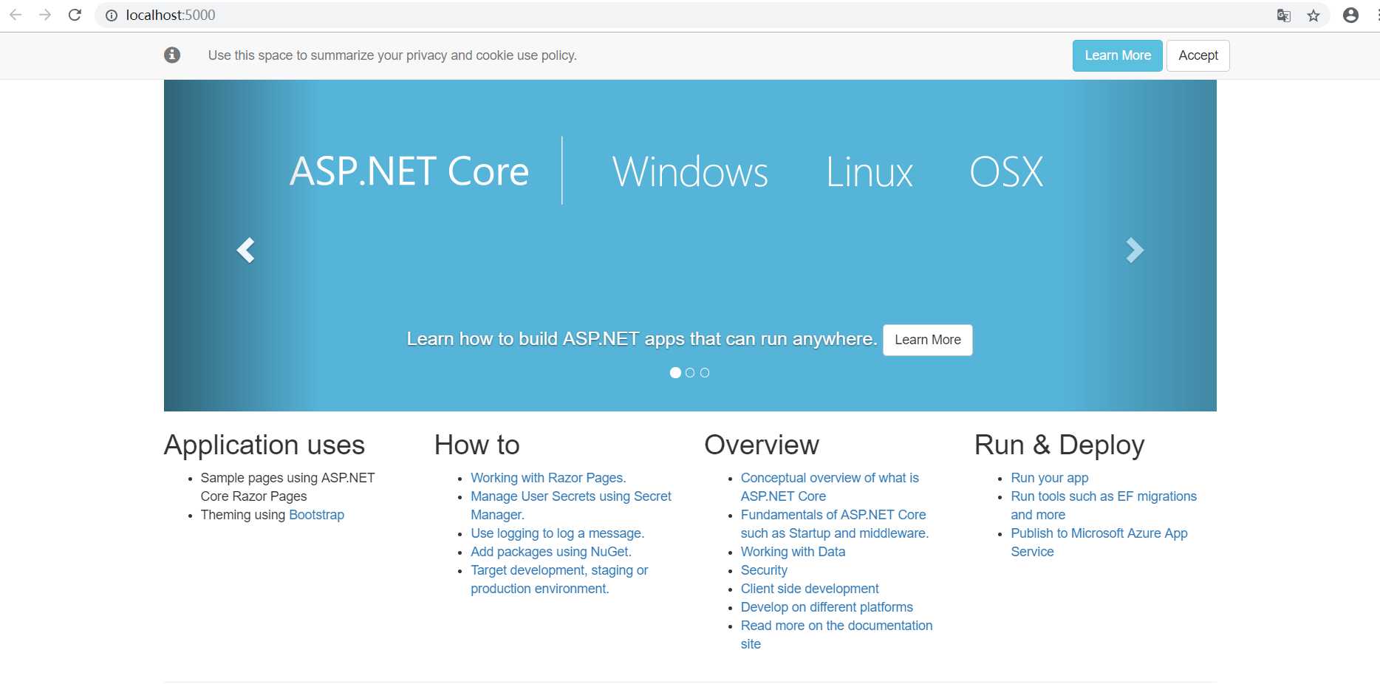Bookmark this page with star icon
The image size is (1380, 684).
point(1314,16)
